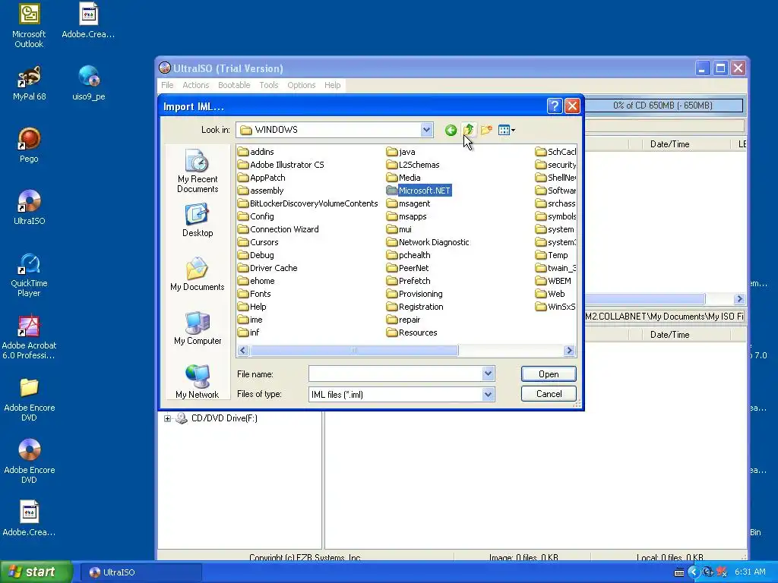Click the file list horizontal scrollbar thumb

point(354,351)
